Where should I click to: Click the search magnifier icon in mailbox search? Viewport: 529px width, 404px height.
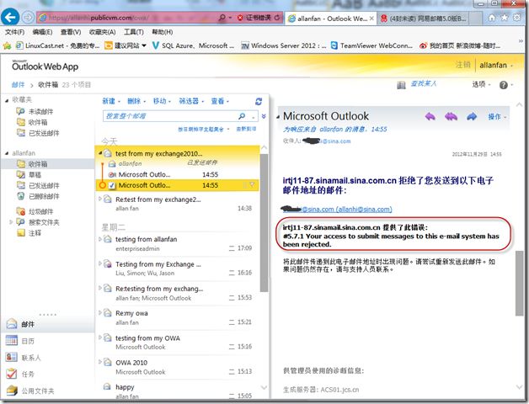(x=241, y=115)
